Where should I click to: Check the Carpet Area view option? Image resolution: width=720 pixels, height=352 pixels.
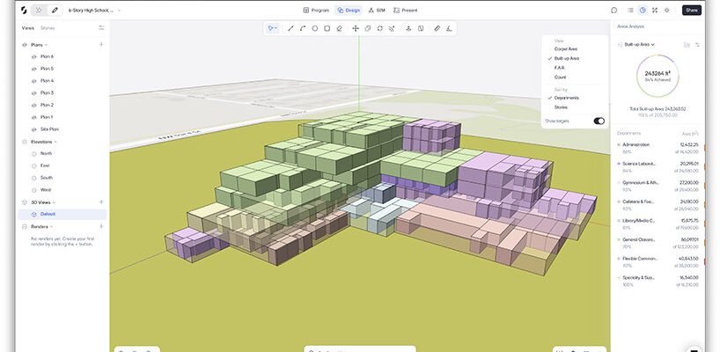click(x=566, y=49)
